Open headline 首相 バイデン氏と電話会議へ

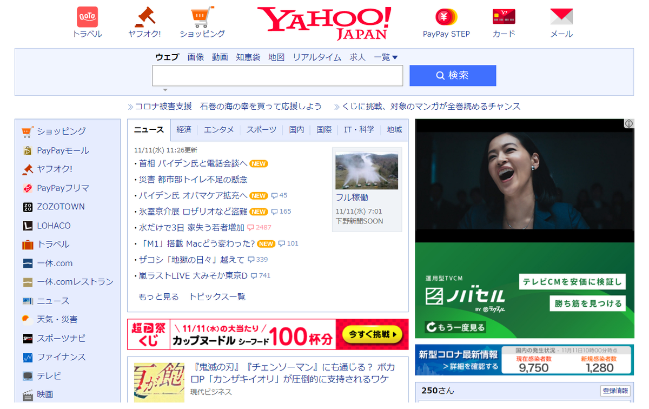coord(193,163)
